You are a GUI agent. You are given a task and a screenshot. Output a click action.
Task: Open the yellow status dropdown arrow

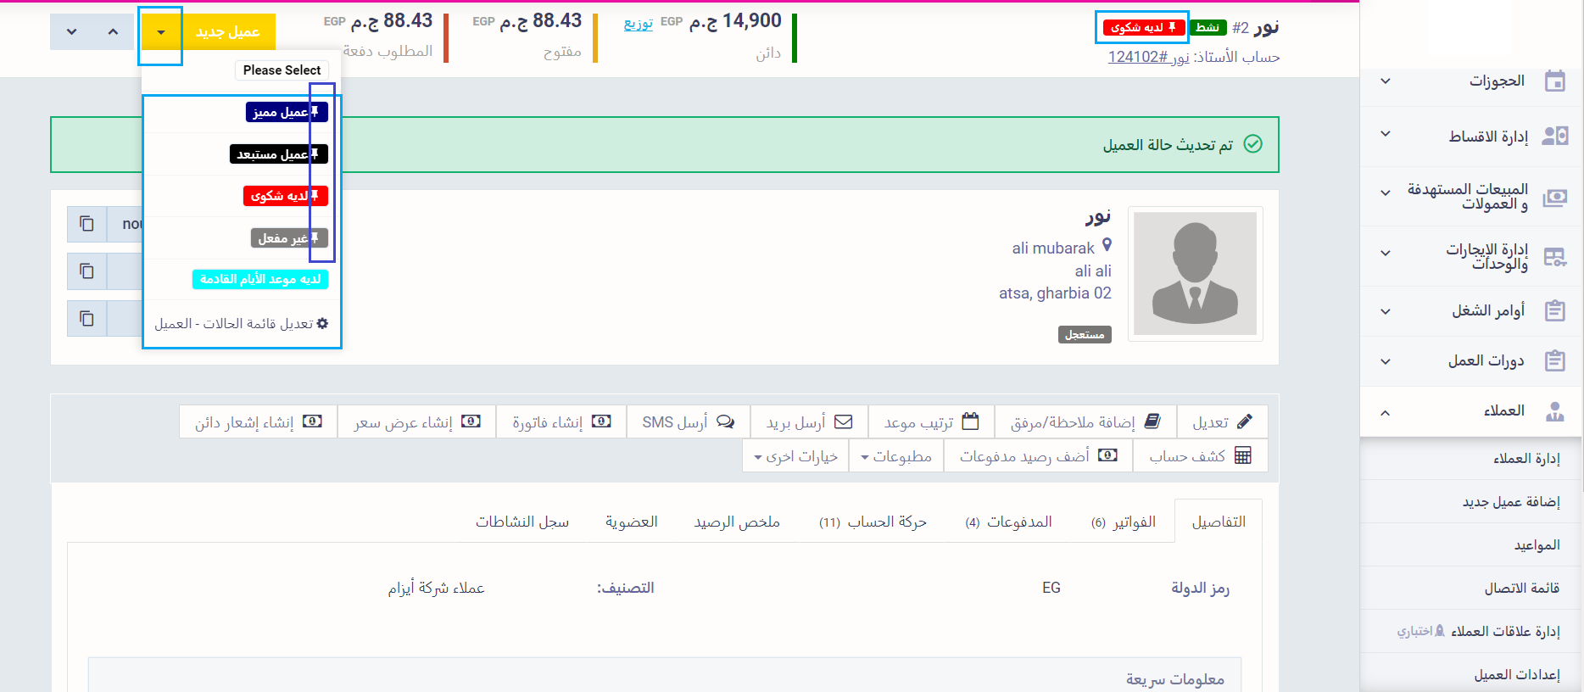160,32
